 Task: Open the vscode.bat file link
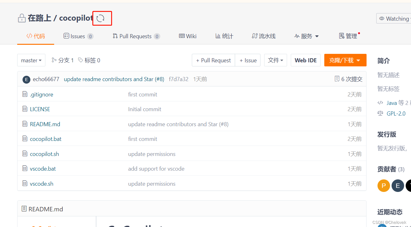point(43,169)
